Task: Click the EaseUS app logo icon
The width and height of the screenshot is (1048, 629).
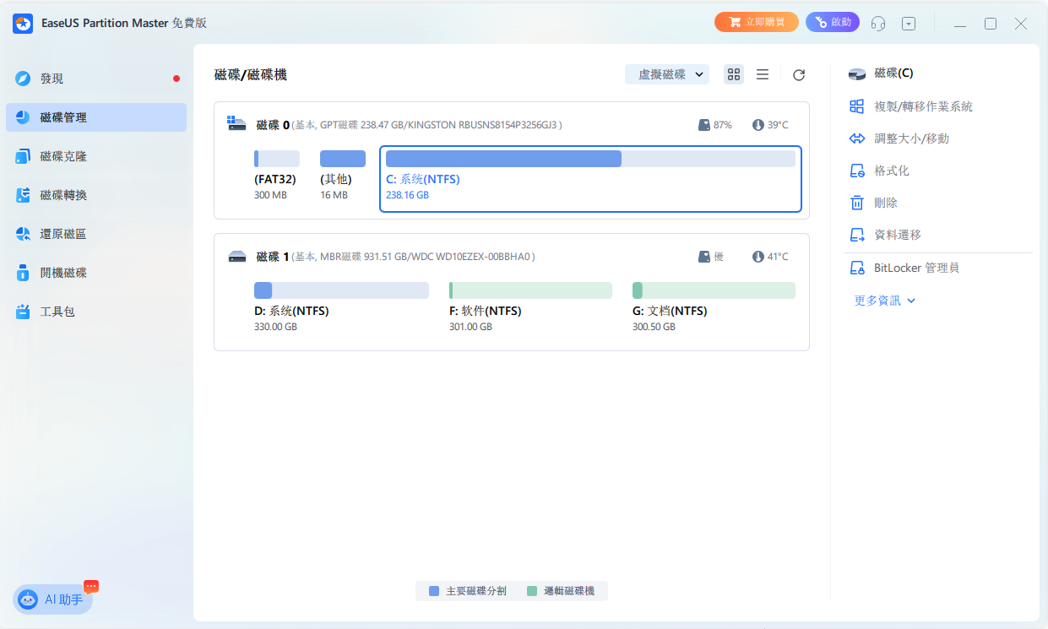Action: point(23,23)
